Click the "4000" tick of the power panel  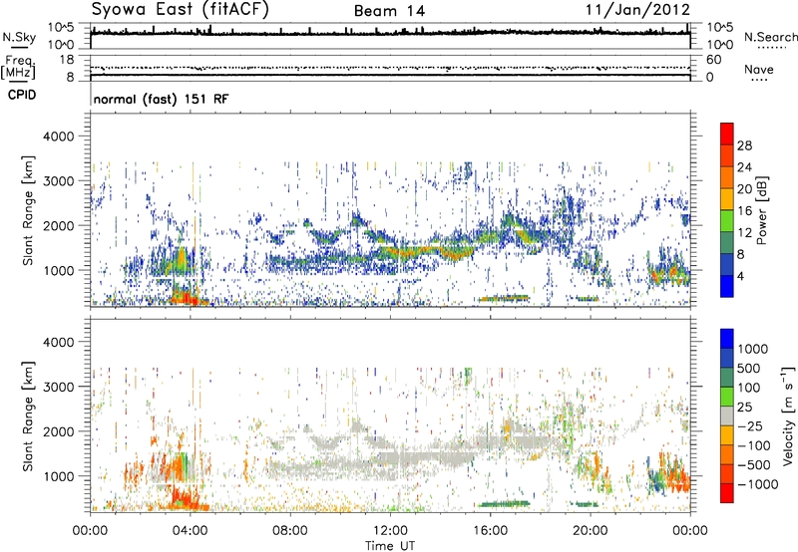click(x=58, y=137)
